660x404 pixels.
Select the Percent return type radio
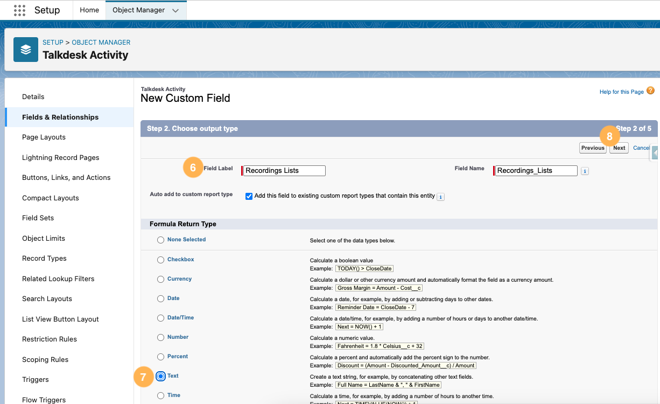tap(160, 357)
